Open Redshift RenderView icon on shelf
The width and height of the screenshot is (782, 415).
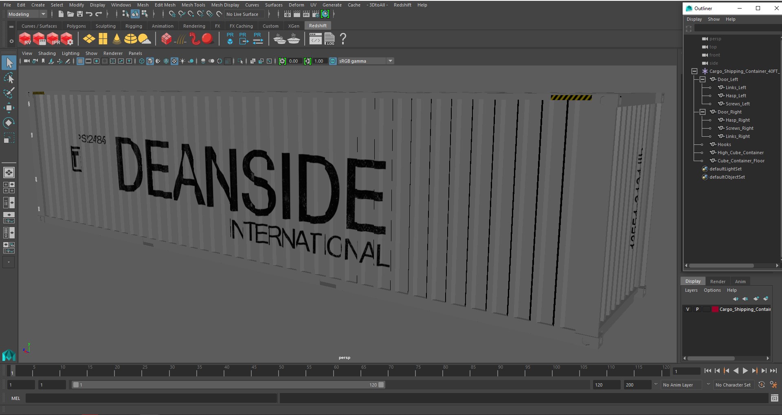(25, 39)
